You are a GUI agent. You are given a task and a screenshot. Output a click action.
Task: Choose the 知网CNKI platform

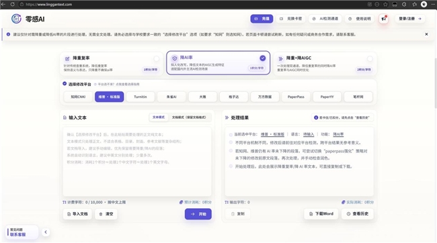pos(78,97)
